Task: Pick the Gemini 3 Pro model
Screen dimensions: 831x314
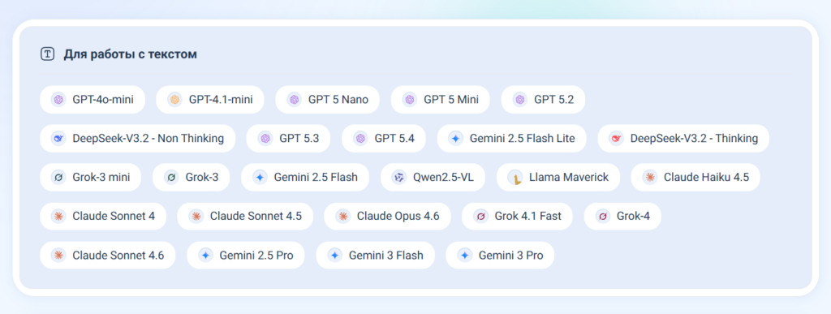Action: pyautogui.click(x=500, y=256)
